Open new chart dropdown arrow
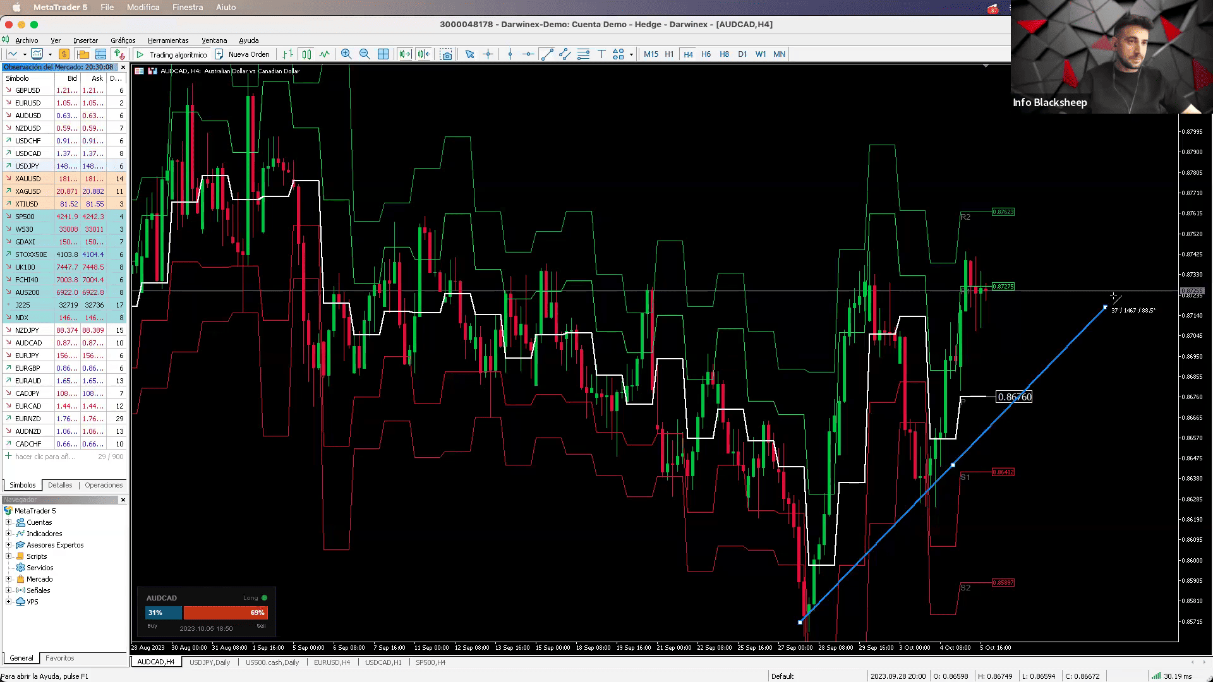 pos(24,54)
